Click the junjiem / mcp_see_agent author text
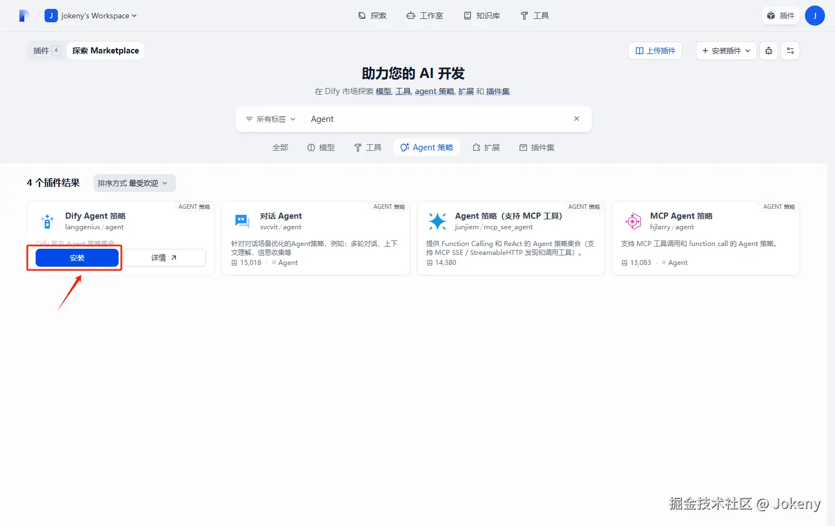Image resolution: width=835 pixels, height=526 pixels. click(x=494, y=227)
